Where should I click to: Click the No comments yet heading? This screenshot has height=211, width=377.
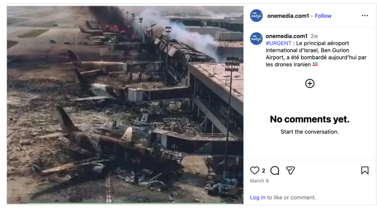click(309, 119)
